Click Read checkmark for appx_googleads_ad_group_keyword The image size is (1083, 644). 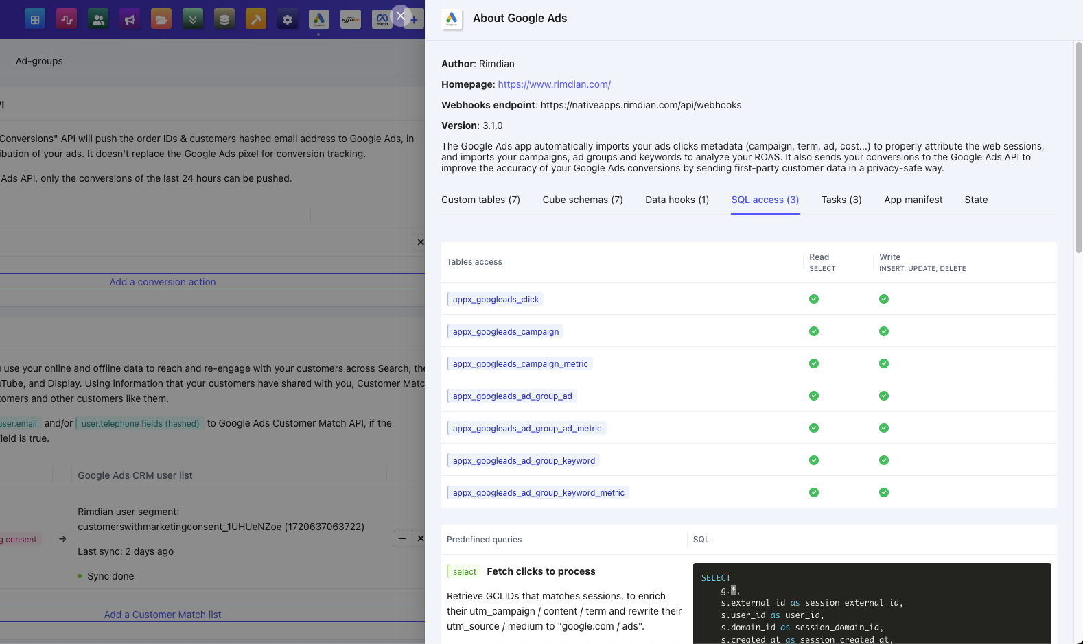pyautogui.click(x=814, y=460)
